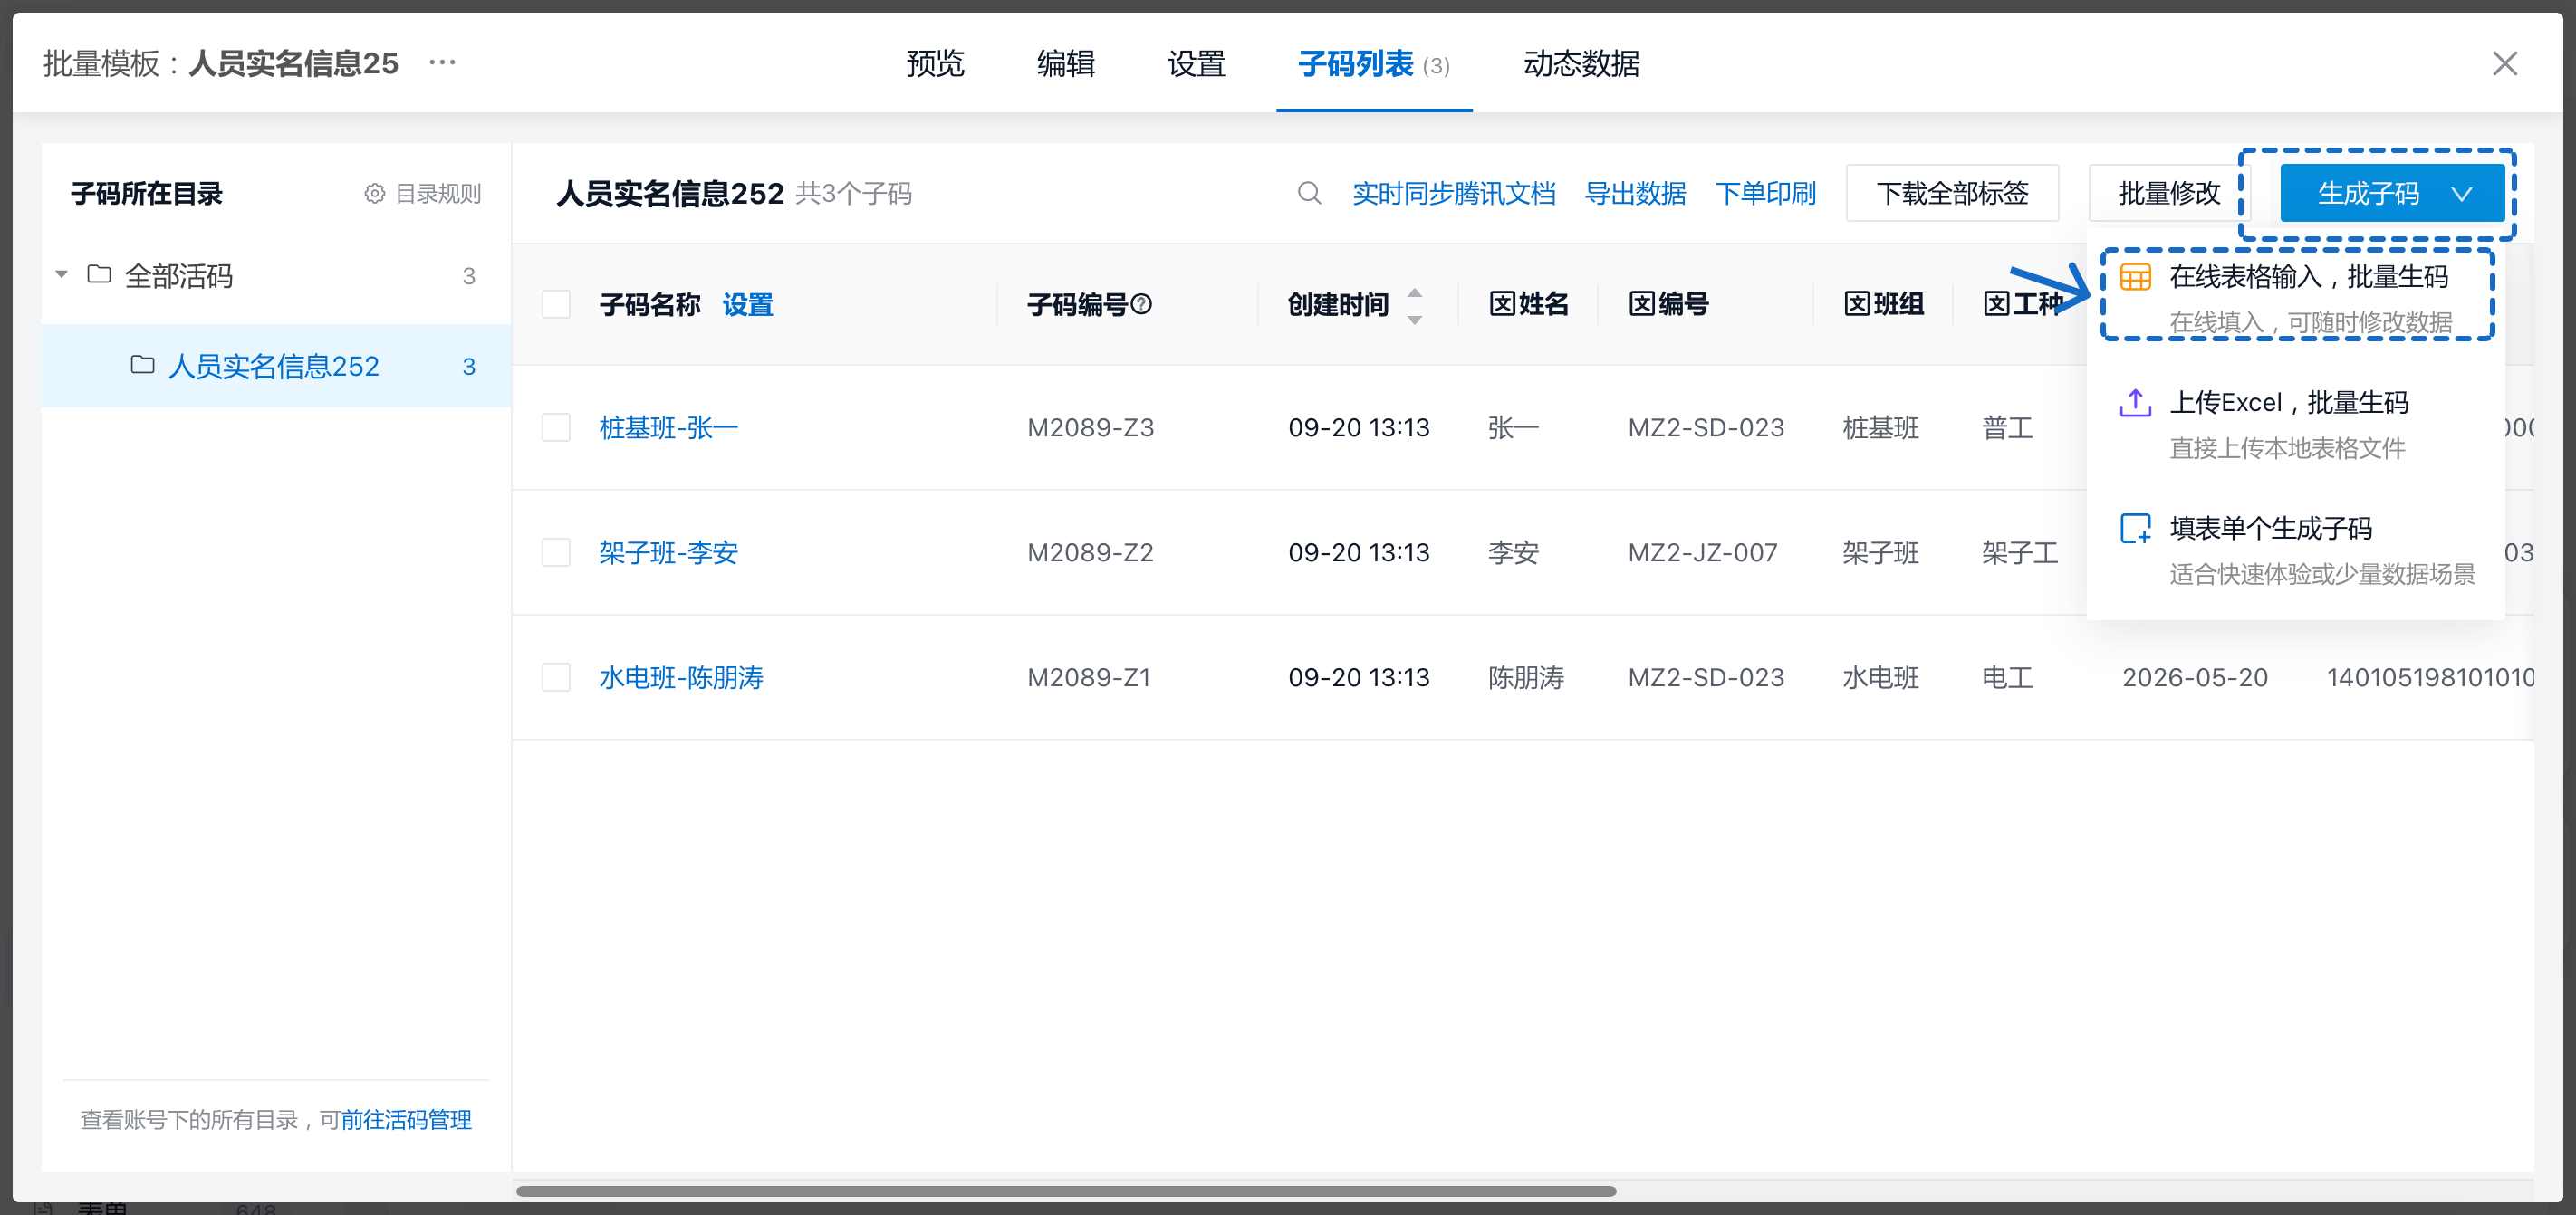
Task: Click 下载全部标签 button
Action: [1952, 193]
